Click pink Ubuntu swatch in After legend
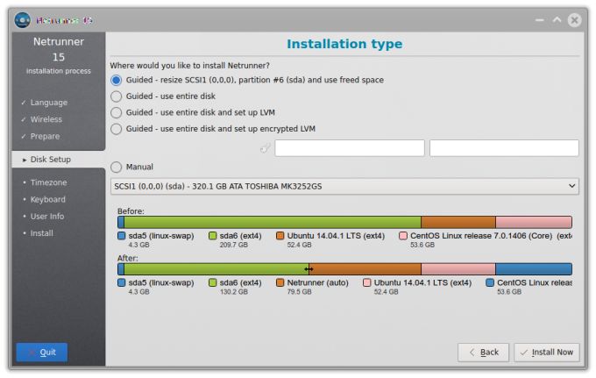The height and width of the screenshot is (378, 596). pos(366,283)
